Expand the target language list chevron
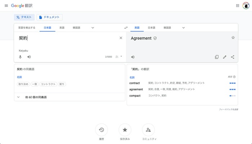 pos(184,28)
